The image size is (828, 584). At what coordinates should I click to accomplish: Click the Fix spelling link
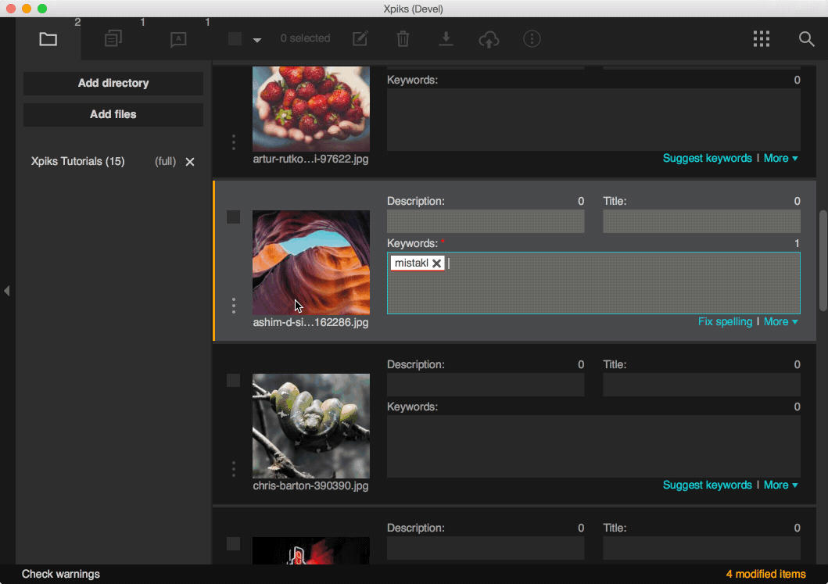(725, 321)
